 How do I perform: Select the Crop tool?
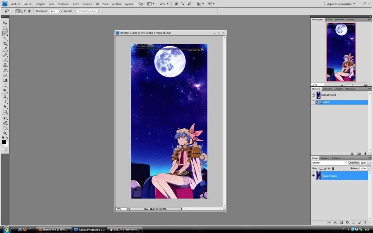point(5,44)
